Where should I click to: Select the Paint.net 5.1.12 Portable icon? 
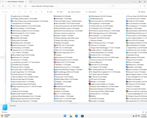[89, 45]
